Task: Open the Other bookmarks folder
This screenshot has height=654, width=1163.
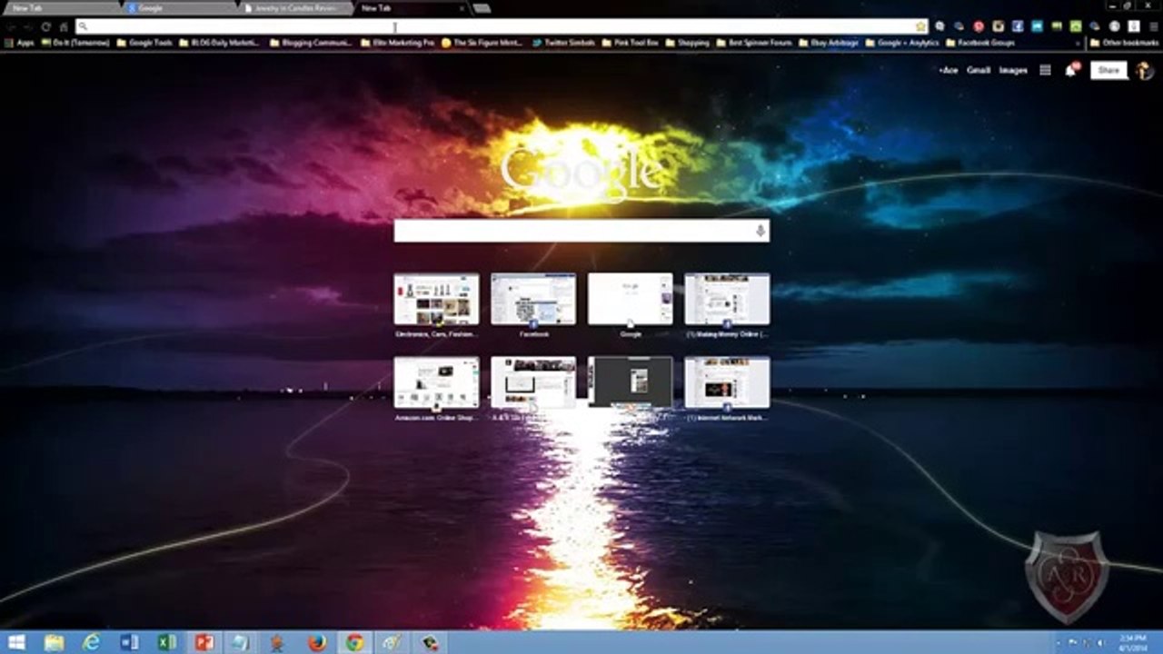Action: pyautogui.click(x=1124, y=43)
